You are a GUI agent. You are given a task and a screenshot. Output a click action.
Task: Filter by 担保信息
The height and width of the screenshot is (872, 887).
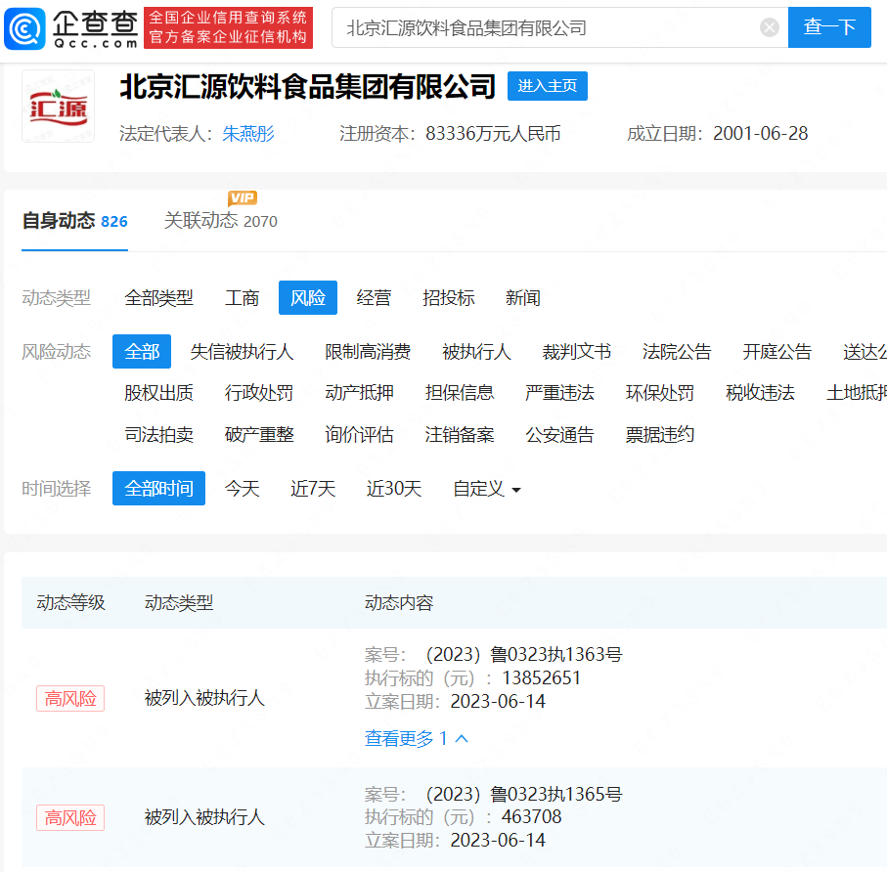pyautogui.click(x=460, y=392)
